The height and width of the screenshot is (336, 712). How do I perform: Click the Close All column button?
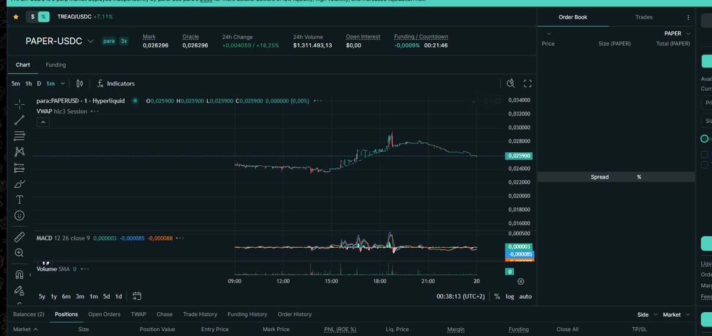[567, 329]
